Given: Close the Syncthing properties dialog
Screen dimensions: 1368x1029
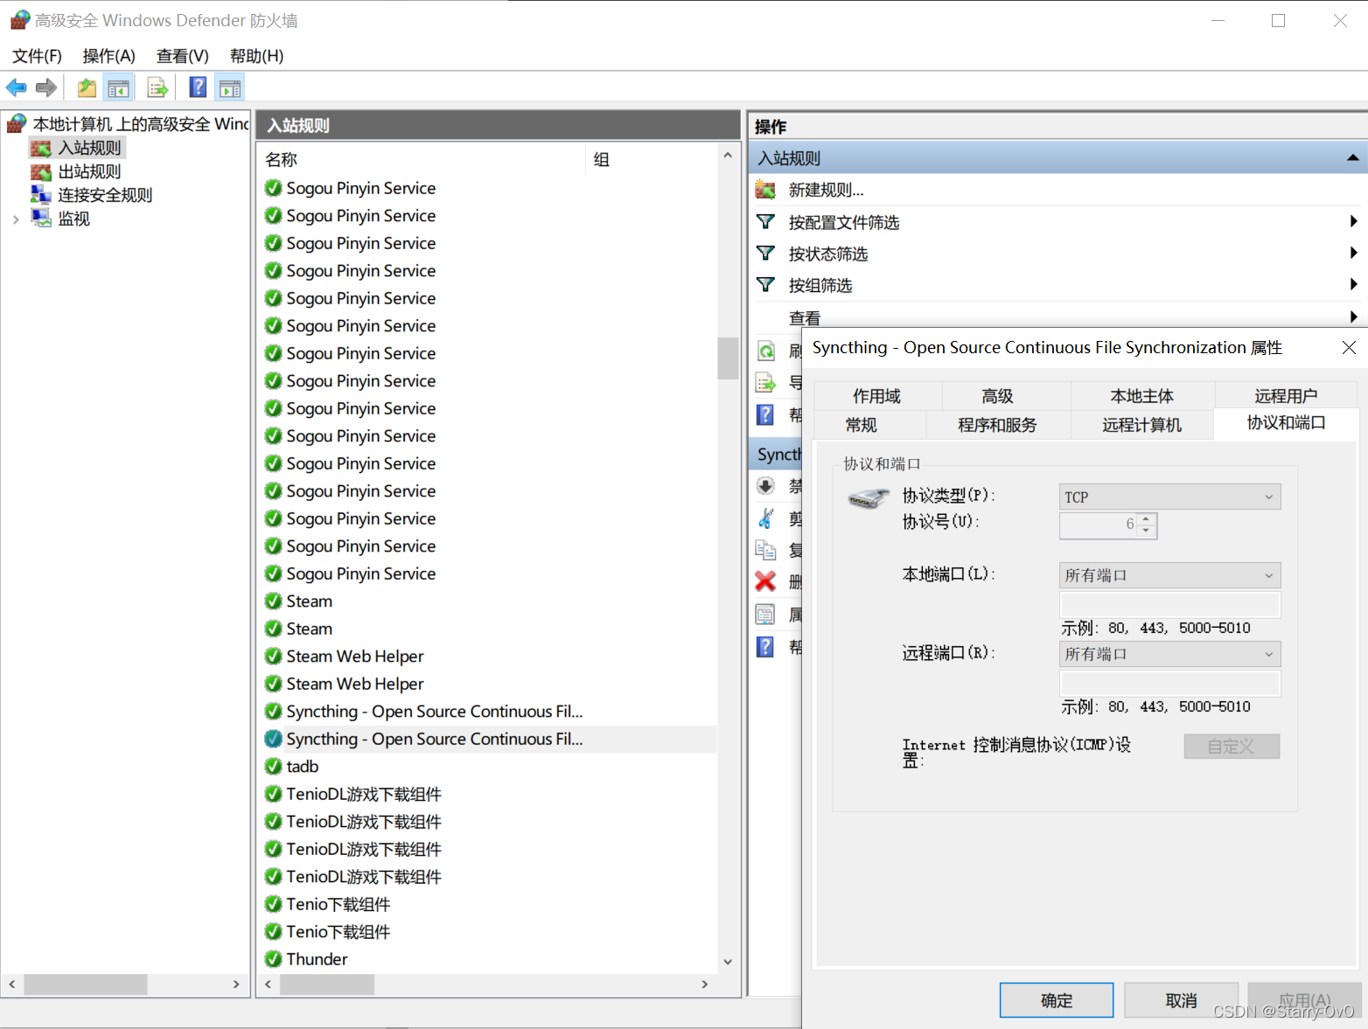Looking at the screenshot, I should point(1349,348).
